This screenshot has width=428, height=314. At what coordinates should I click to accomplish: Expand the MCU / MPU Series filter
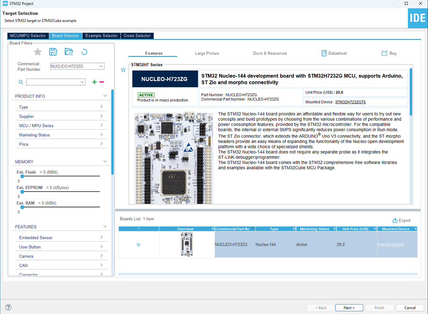pos(102,125)
